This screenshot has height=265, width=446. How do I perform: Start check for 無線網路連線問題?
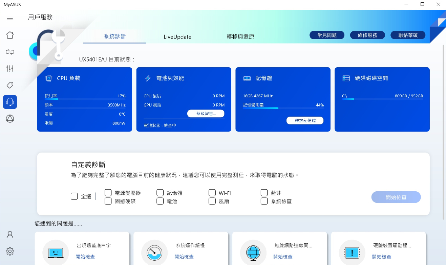click(x=283, y=257)
